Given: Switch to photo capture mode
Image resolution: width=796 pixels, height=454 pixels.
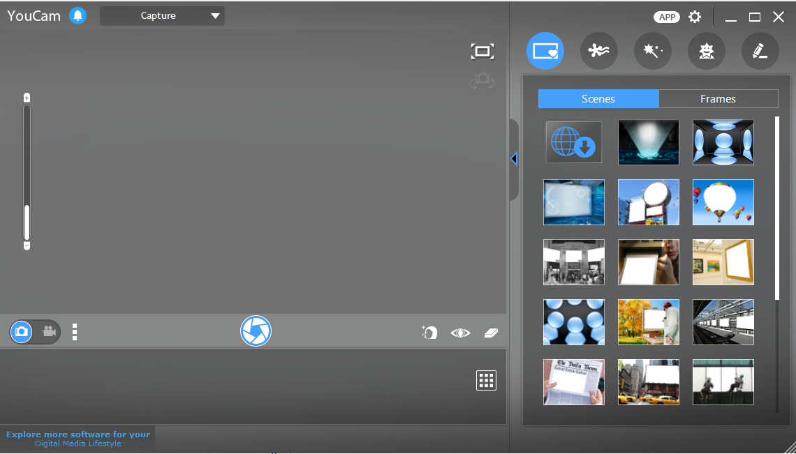Looking at the screenshot, I should (x=22, y=332).
